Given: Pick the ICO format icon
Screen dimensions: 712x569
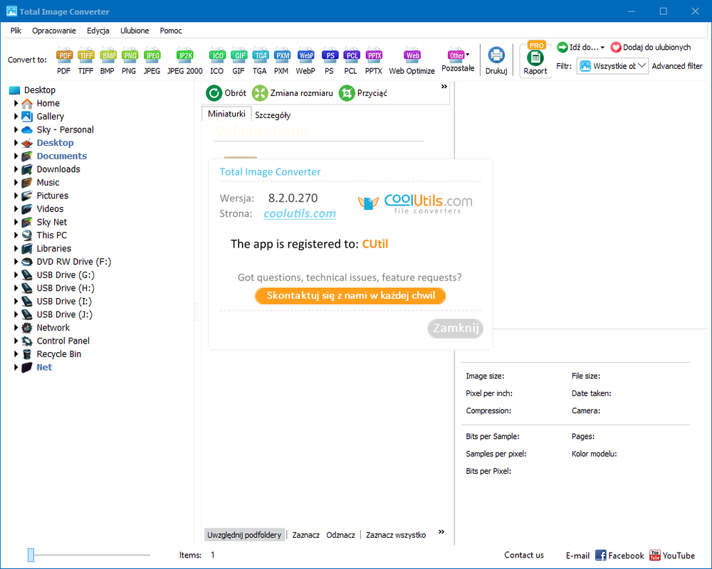Looking at the screenshot, I should coord(217,61).
